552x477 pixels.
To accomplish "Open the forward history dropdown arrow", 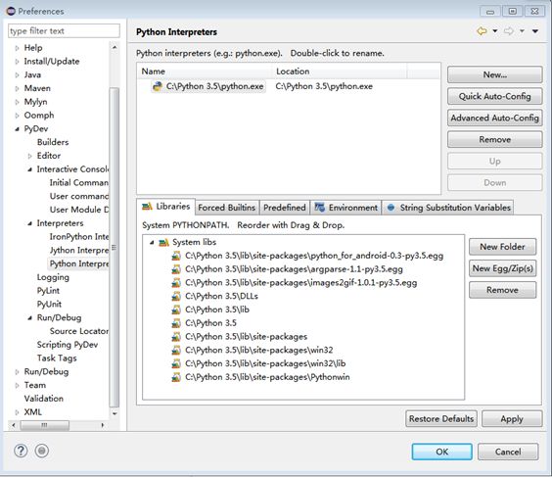I will point(522,31).
